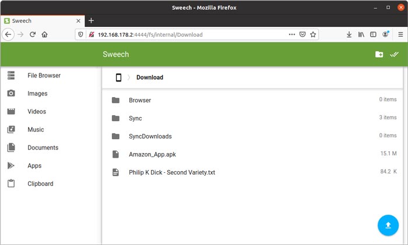Click the Documents pages icon
This screenshot has width=408, height=245.
(11, 147)
